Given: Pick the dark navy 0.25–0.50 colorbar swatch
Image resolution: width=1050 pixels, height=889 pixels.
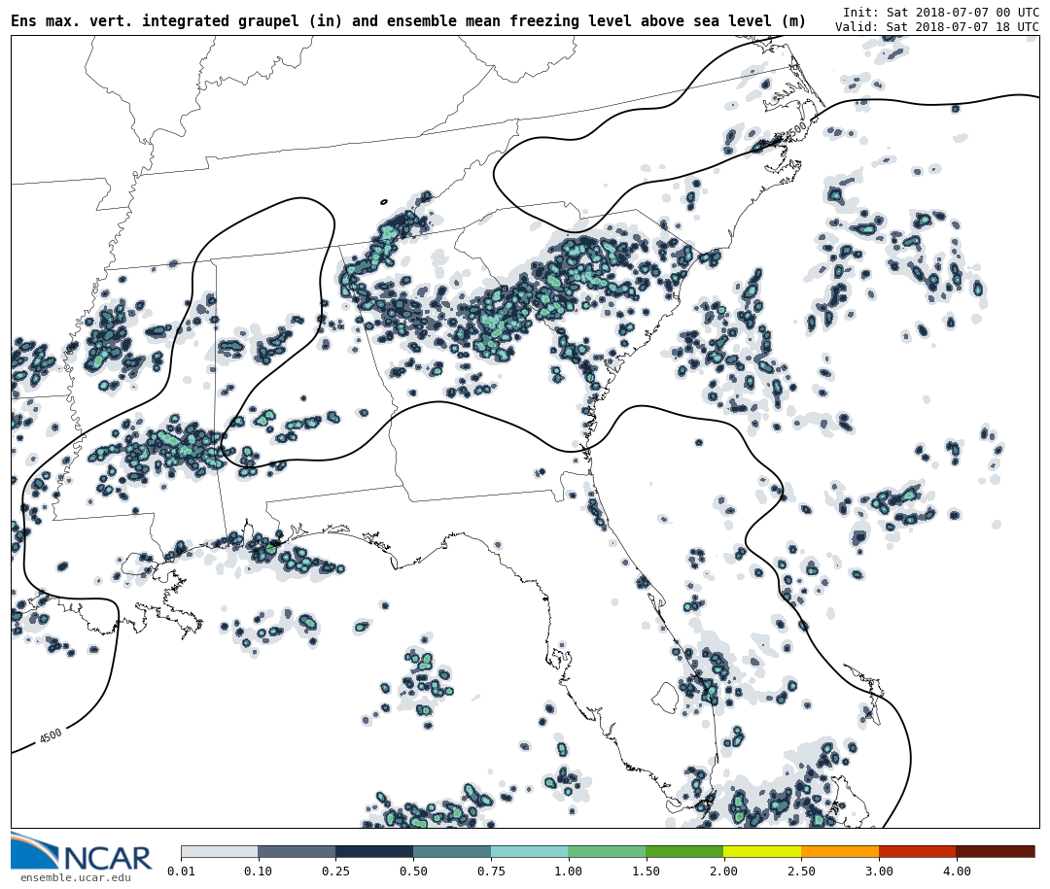Looking at the screenshot, I should pyautogui.click(x=374, y=851).
